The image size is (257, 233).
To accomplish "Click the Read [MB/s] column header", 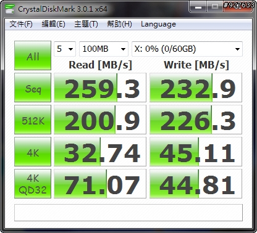I will (x=100, y=65).
